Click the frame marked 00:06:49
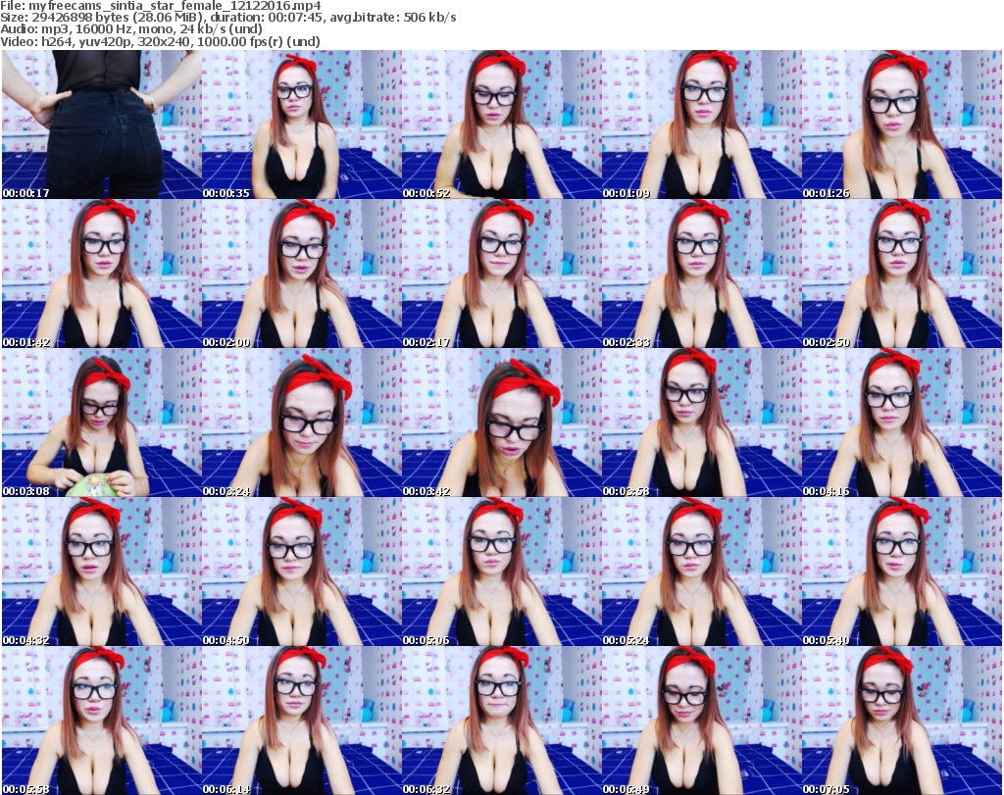 tap(701, 720)
